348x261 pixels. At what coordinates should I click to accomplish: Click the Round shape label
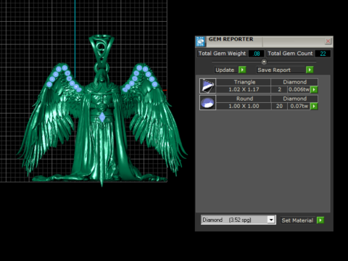coord(244,99)
